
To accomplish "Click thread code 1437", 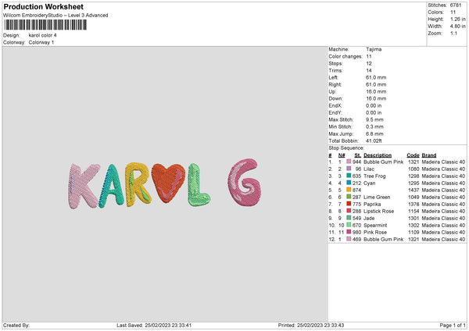I will click(414, 190).
